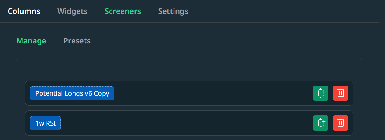Click the Potential Longs v6 Copy label
Viewport: 385px width, 140px height.
72,93
